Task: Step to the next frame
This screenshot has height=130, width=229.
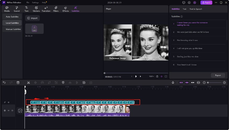Action: [140, 76]
